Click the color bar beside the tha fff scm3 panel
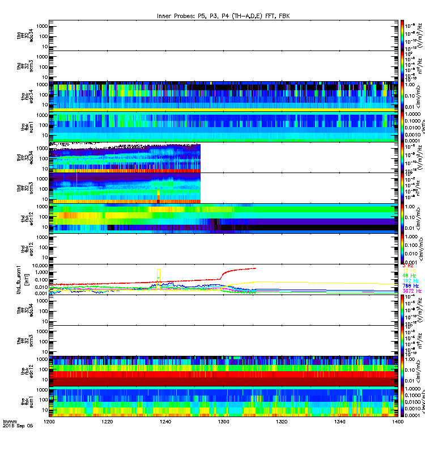This screenshot has height=454, width=425. 402,66
